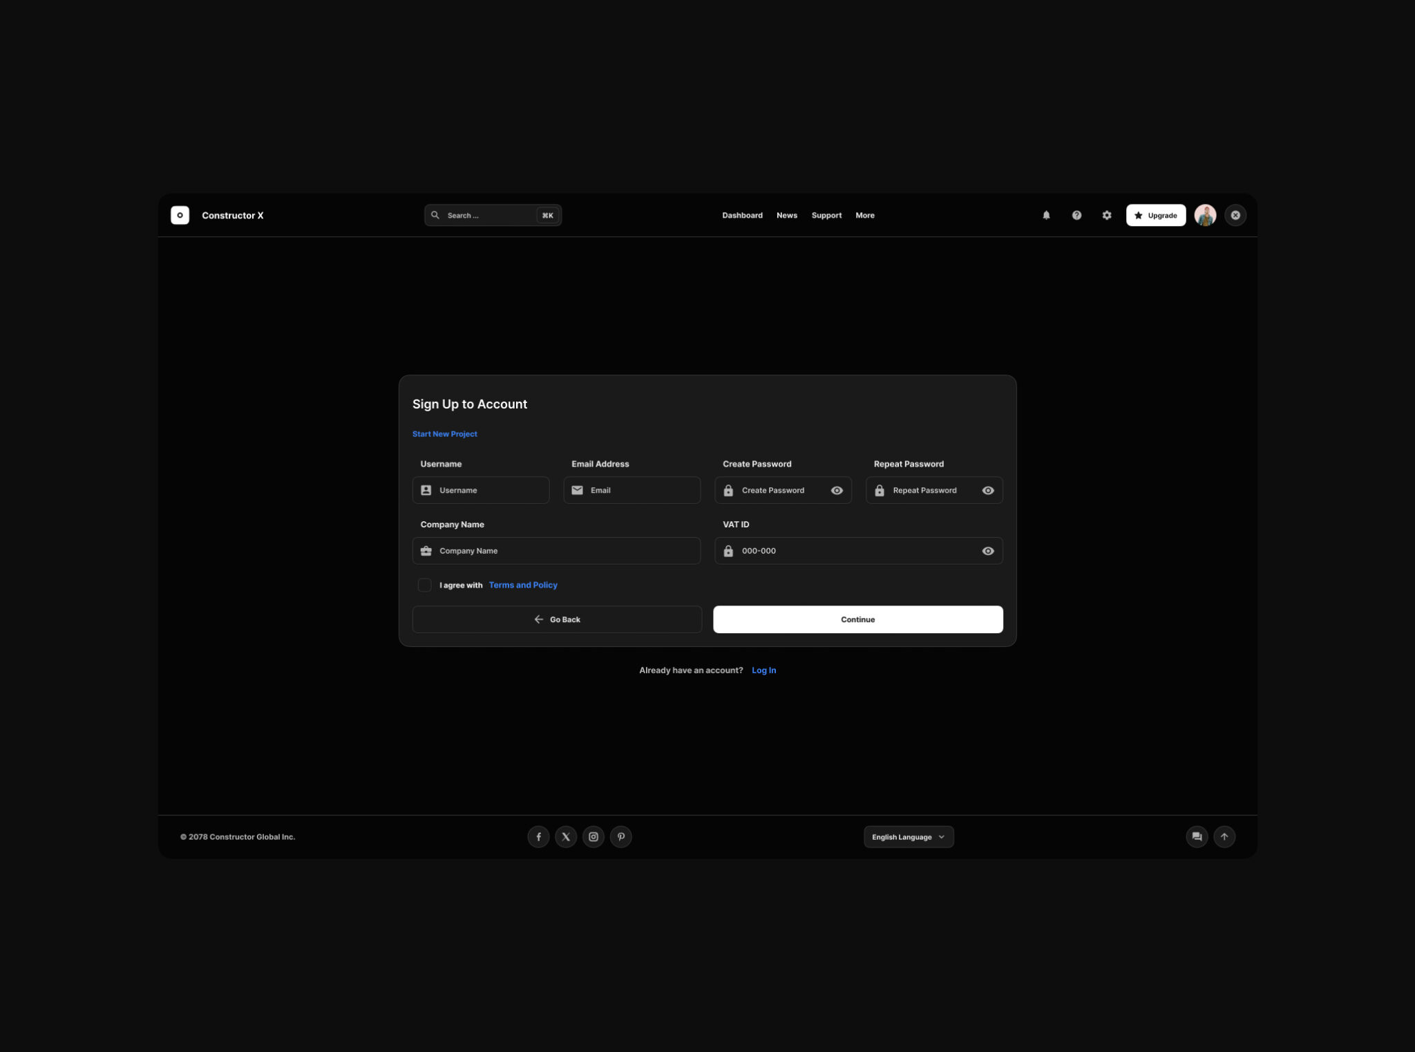Click the Instagram icon in footer
The width and height of the screenshot is (1415, 1052).
593,836
